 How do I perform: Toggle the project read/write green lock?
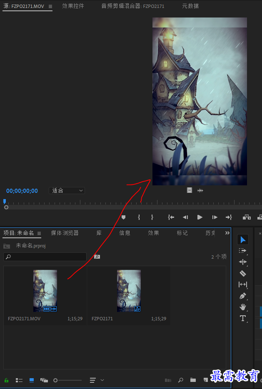pyautogui.click(x=6, y=380)
